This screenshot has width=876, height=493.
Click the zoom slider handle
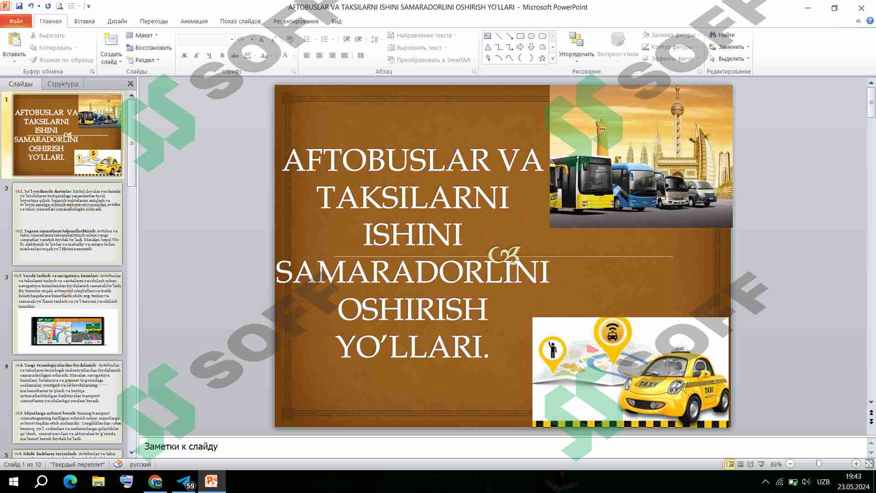point(819,464)
